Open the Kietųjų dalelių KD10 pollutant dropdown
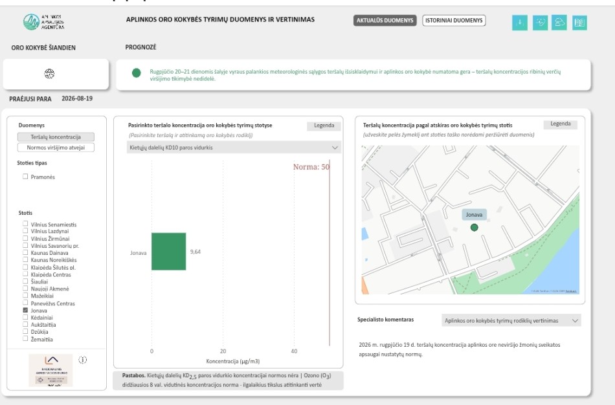 coord(234,148)
